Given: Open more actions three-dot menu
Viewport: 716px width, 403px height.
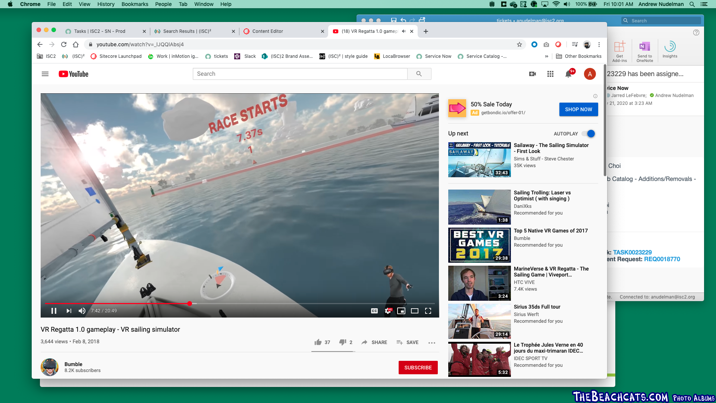Looking at the screenshot, I should pos(432,343).
